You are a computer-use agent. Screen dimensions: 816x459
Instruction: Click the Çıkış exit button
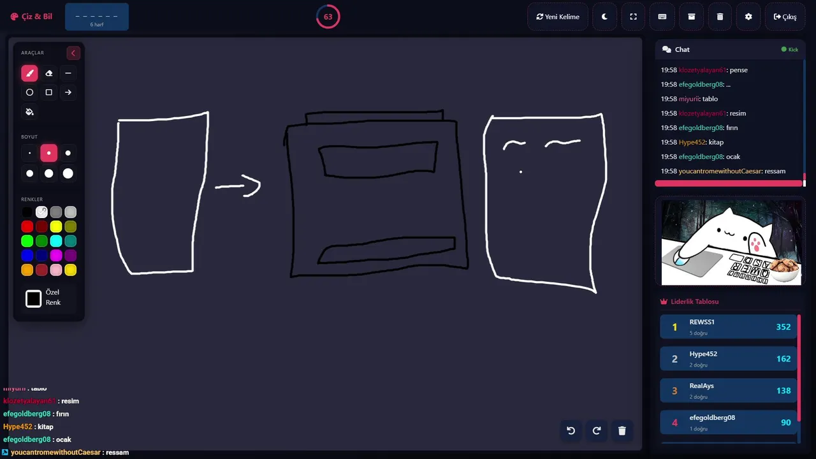pyautogui.click(x=785, y=17)
